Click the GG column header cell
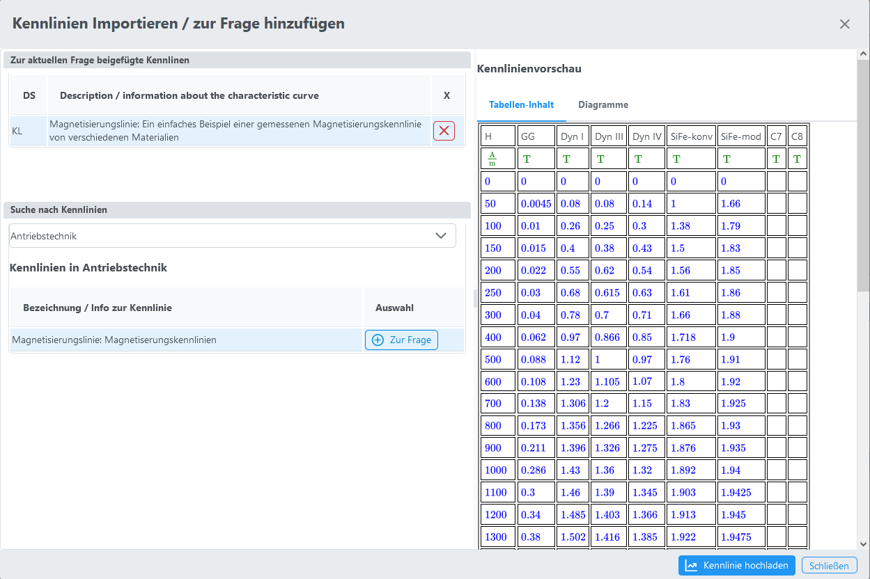870x579 pixels. [536, 136]
